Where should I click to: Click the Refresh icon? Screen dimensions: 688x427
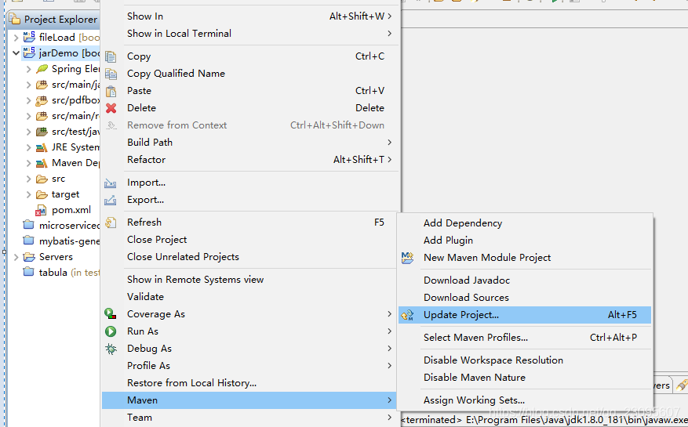pos(111,223)
